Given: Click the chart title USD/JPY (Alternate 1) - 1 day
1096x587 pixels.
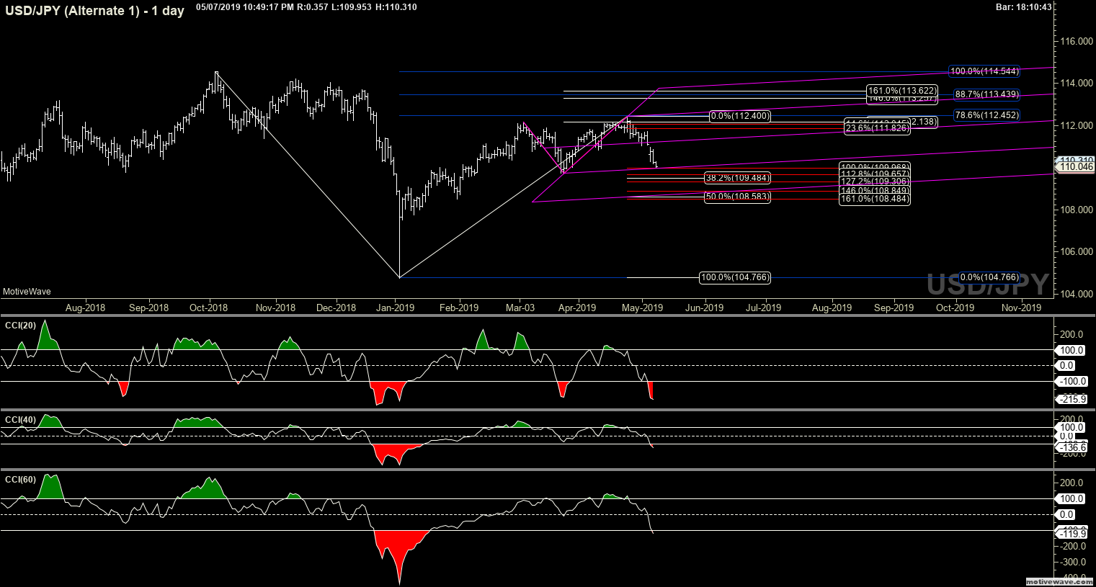Looking at the screenshot, I should point(93,10).
